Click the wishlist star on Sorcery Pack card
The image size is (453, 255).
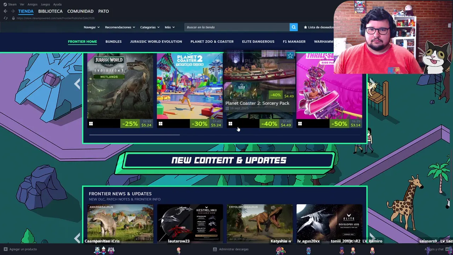pyautogui.click(x=290, y=56)
